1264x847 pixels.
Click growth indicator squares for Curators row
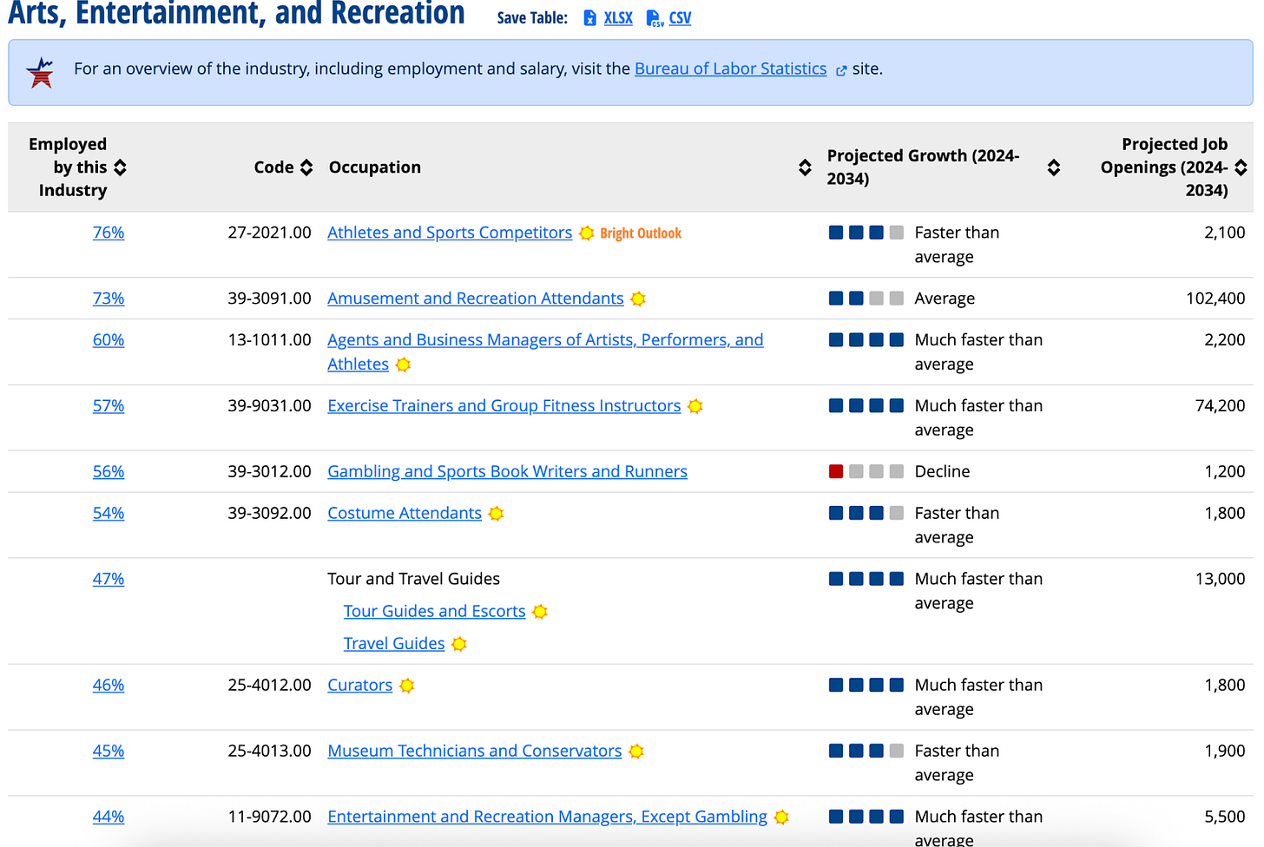click(866, 686)
